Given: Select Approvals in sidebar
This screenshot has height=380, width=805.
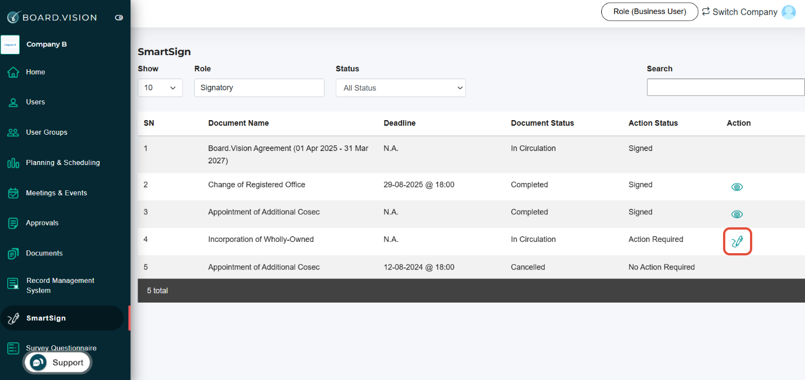Looking at the screenshot, I should tap(42, 223).
